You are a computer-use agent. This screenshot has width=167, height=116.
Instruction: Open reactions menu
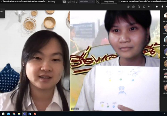coord(139,7)
